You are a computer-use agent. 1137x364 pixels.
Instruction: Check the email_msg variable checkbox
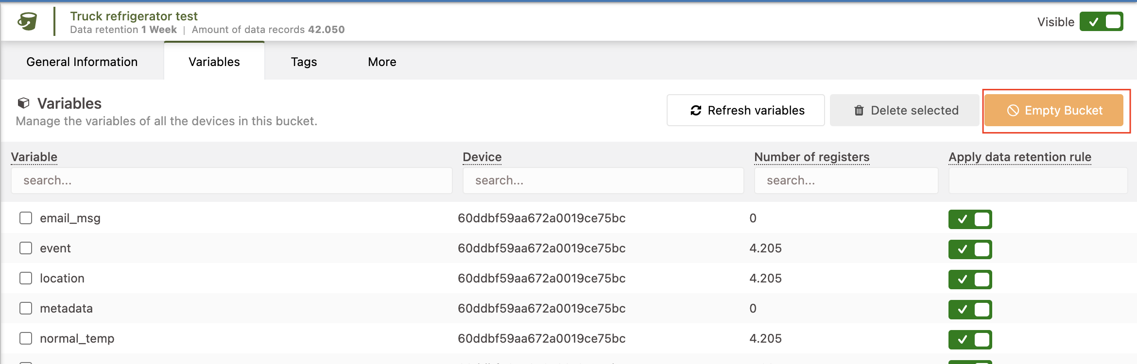pos(26,218)
